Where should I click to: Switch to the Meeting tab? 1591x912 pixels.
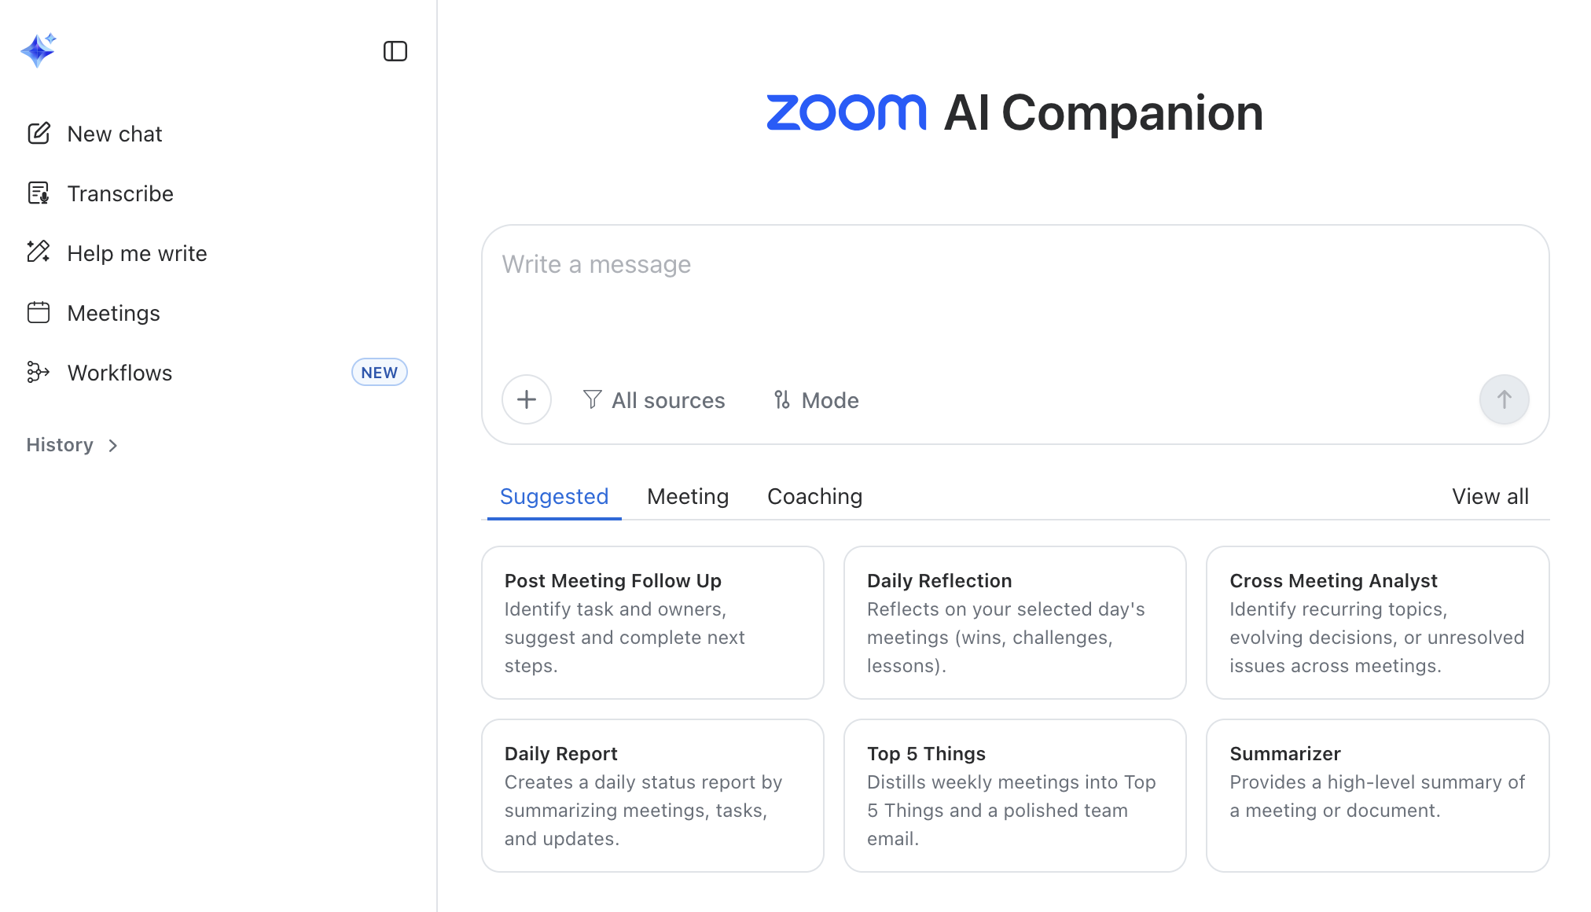click(688, 497)
